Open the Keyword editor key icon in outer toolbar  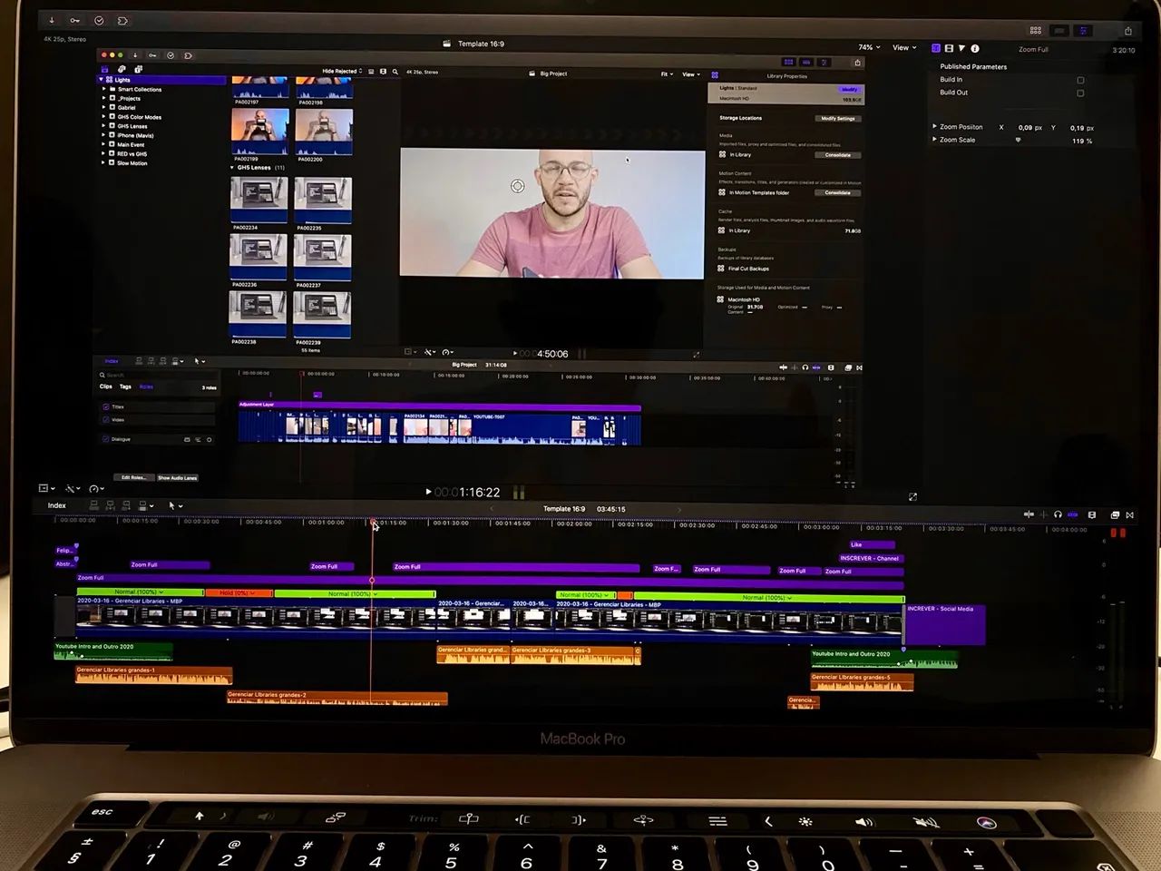click(x=75, y=20)
